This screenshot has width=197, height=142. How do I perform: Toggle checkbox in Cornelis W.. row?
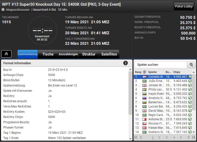190,76
